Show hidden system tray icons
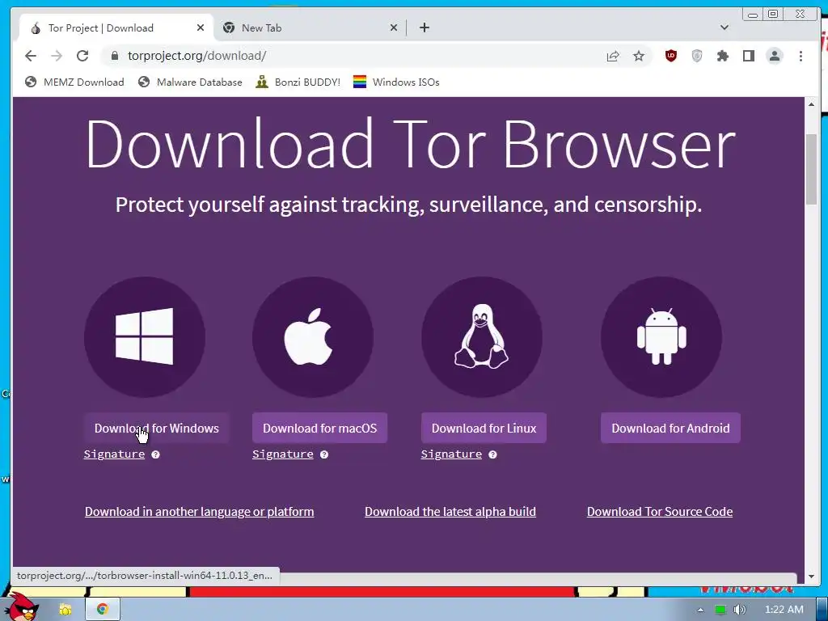 [x=701, y=610]
